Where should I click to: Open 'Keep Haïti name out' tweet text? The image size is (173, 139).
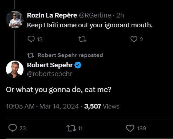pyautogui.click(x=90, y=25)
